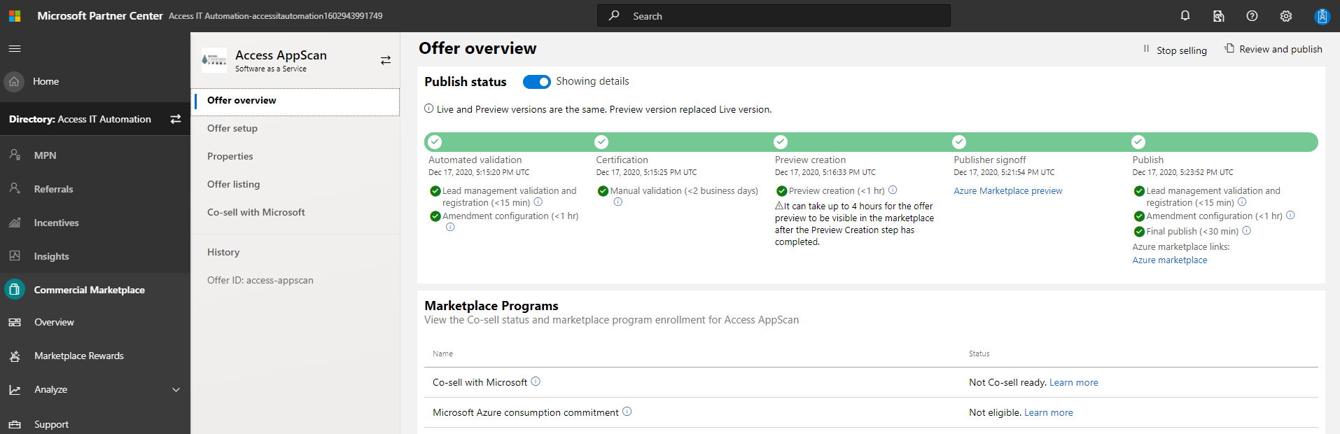Click the Automated validation checkmark step
Image resolution: width=1340 pixels, height=434 pixels.
[x=435, y=142]
